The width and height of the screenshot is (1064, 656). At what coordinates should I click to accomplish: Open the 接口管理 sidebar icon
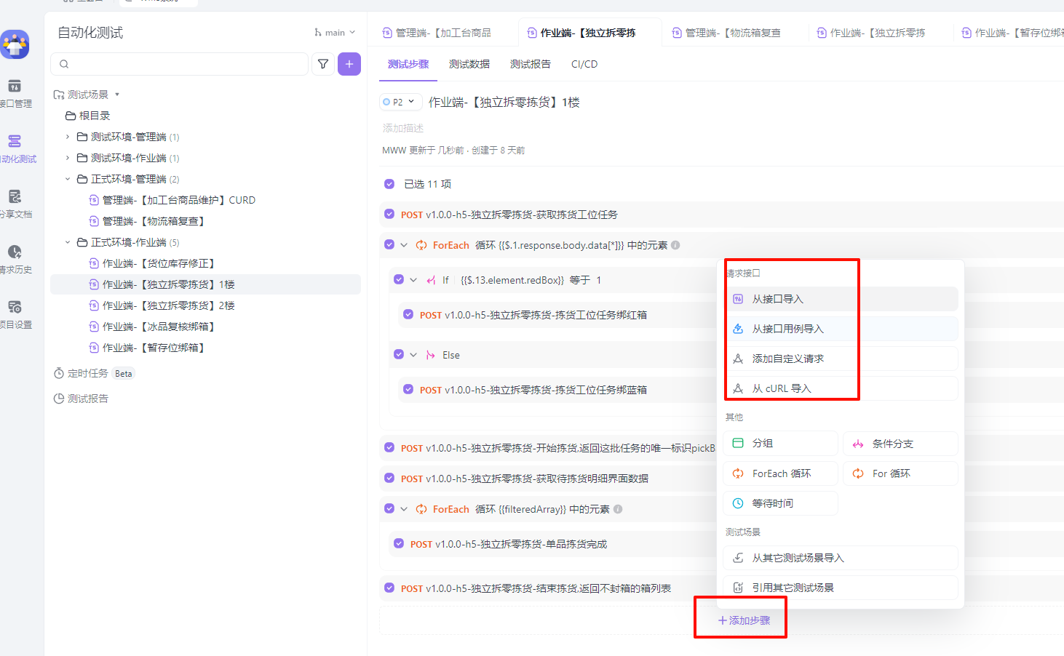coord(15,86)
